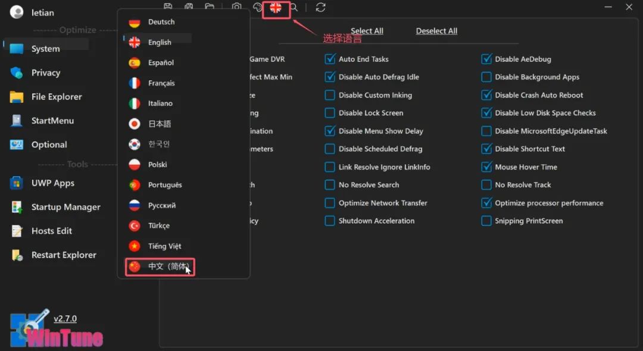Open the Privacy section in sidebar
This screenshot has height=351, width=643.
45,73
